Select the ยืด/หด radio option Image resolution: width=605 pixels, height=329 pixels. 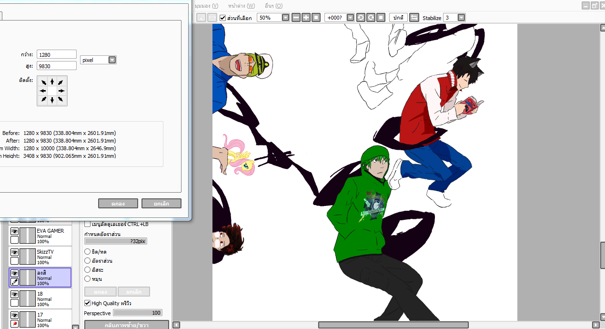click(87, 252)
